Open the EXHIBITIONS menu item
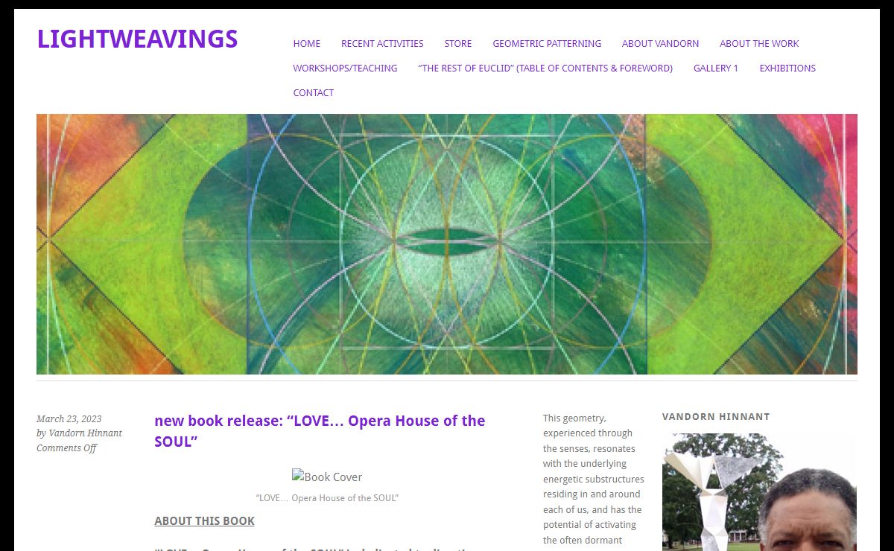 [787, 69]
